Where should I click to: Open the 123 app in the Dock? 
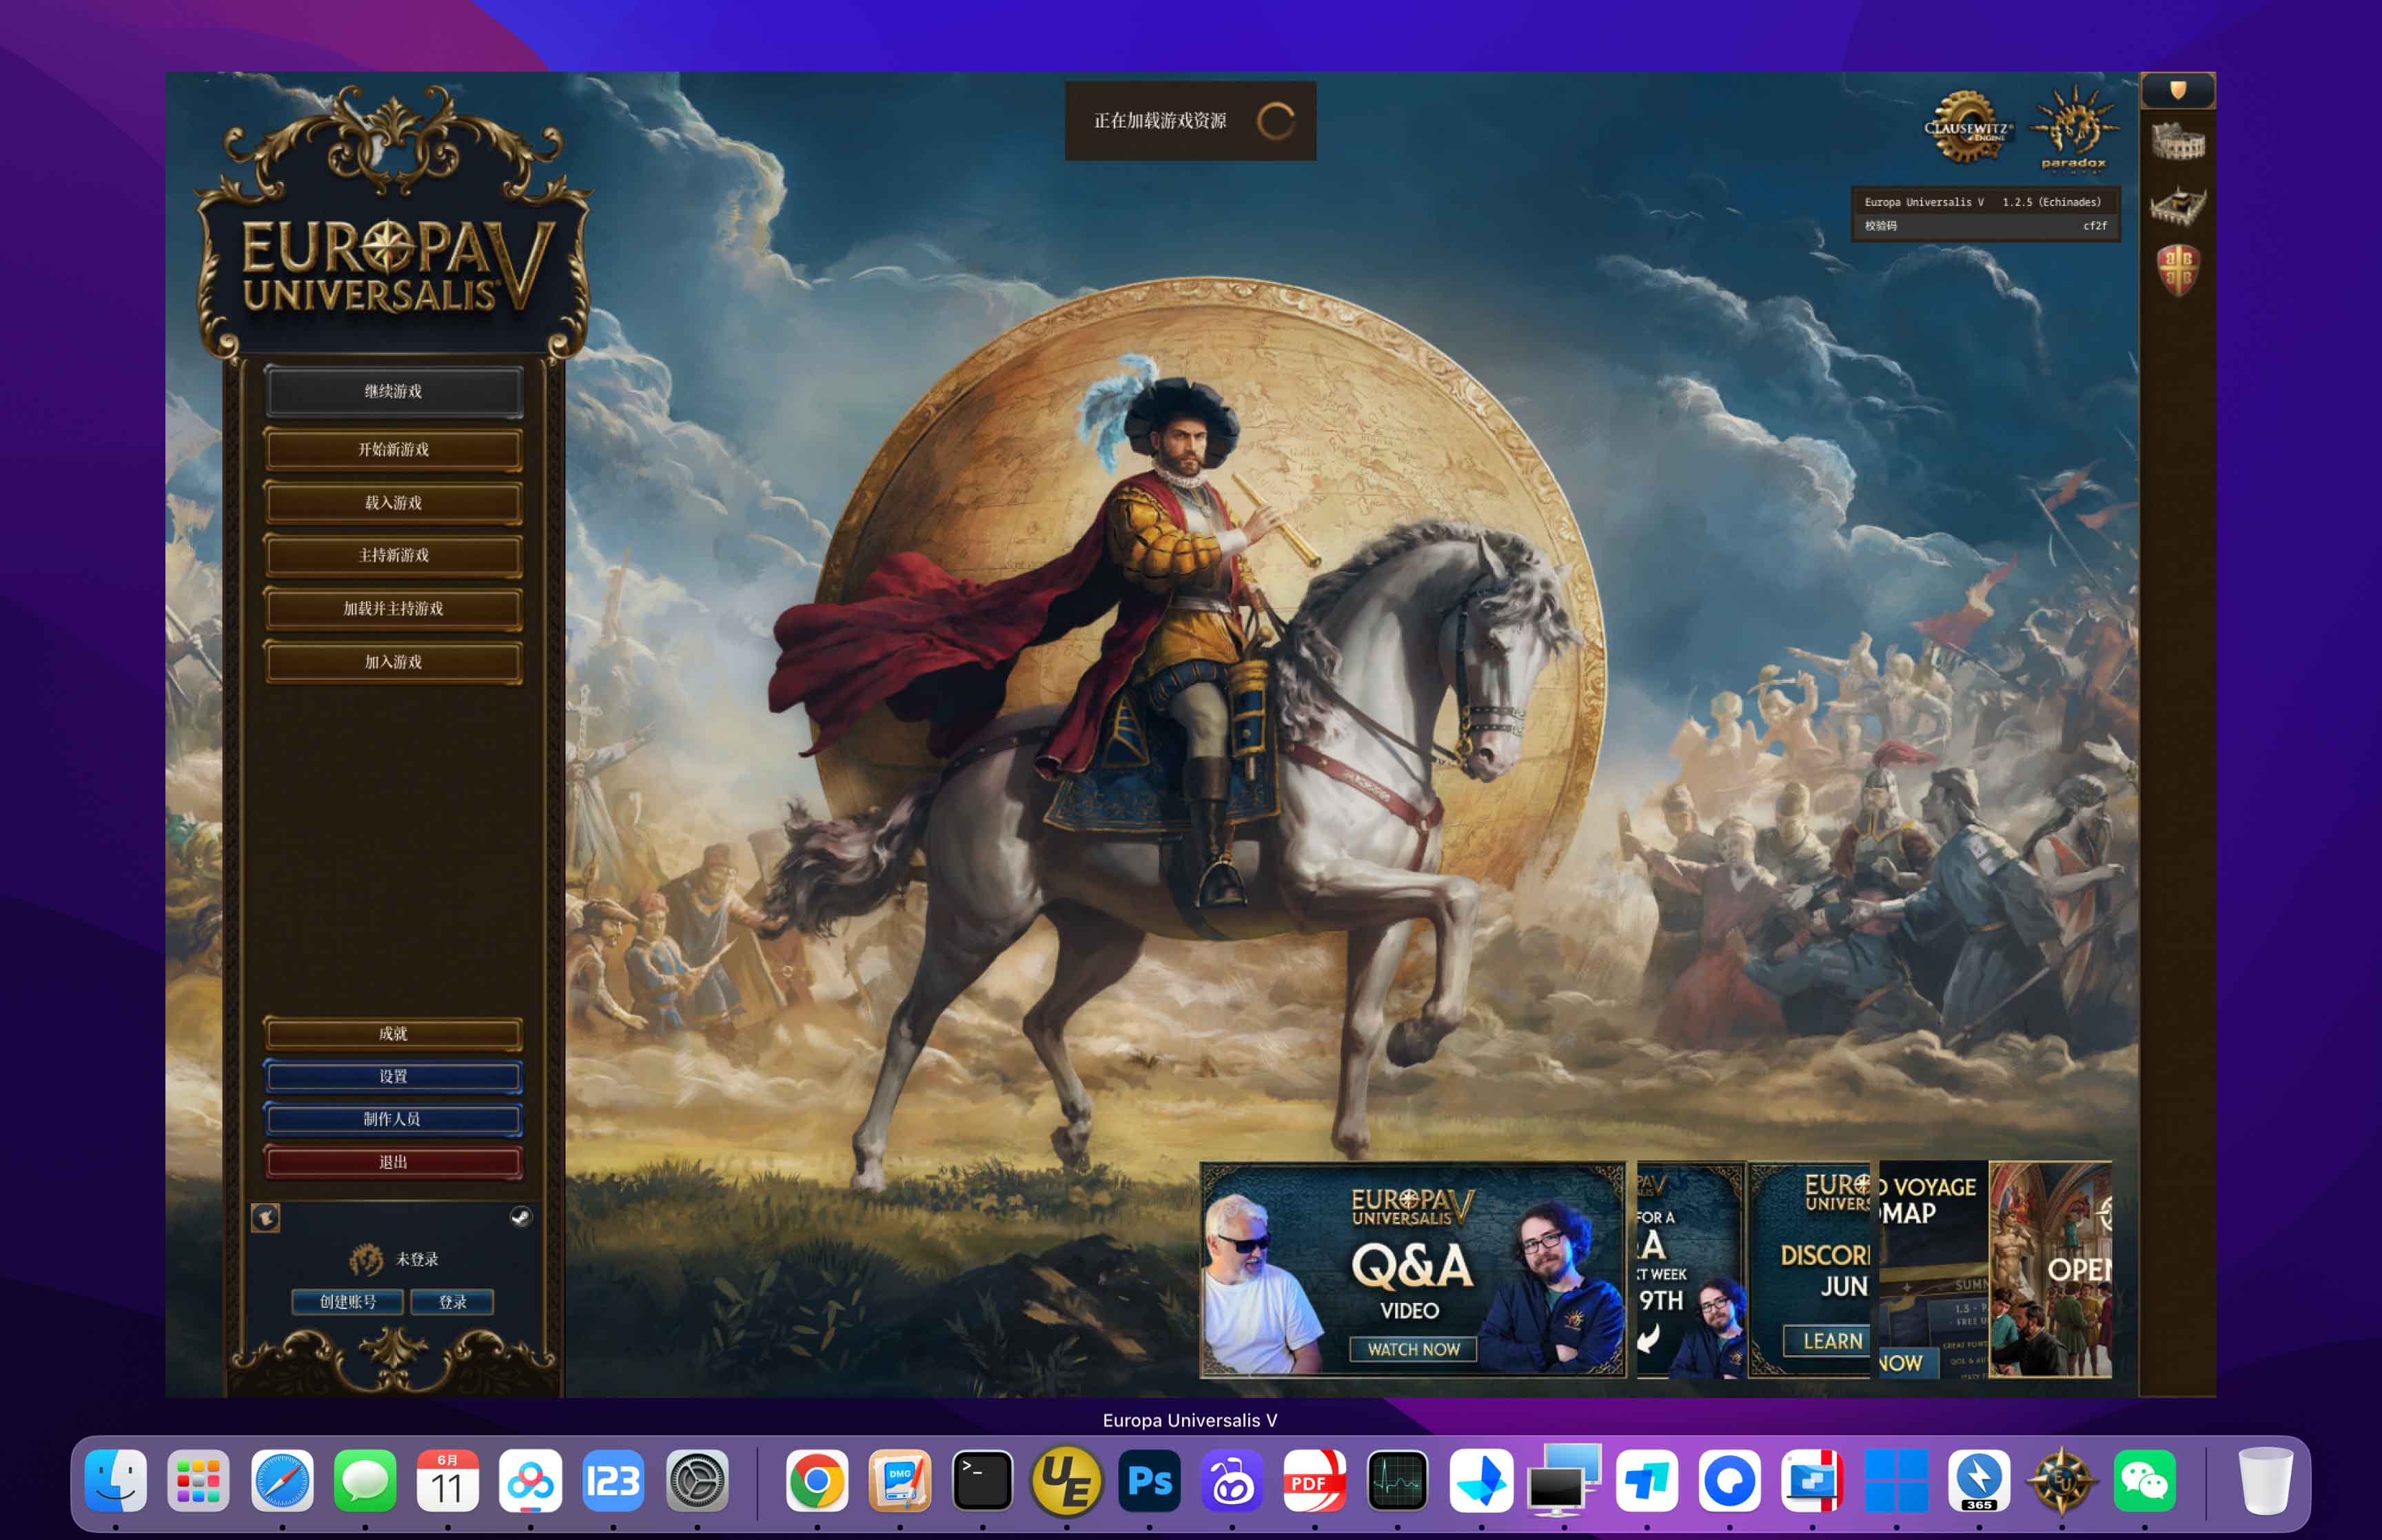[613, 1480]
